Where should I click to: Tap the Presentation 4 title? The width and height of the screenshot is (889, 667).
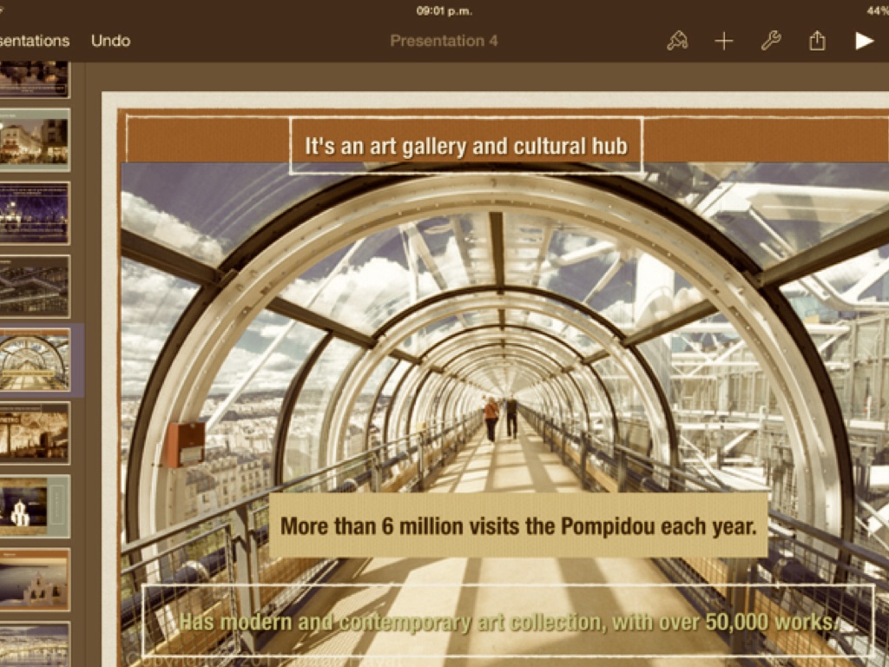pos(444,41)
